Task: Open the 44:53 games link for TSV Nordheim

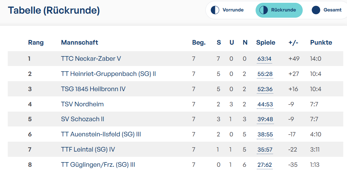Action: [x=265, y=104]
